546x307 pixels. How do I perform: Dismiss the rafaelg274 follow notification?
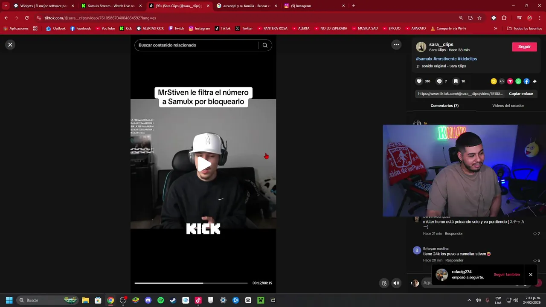(531, 275)
